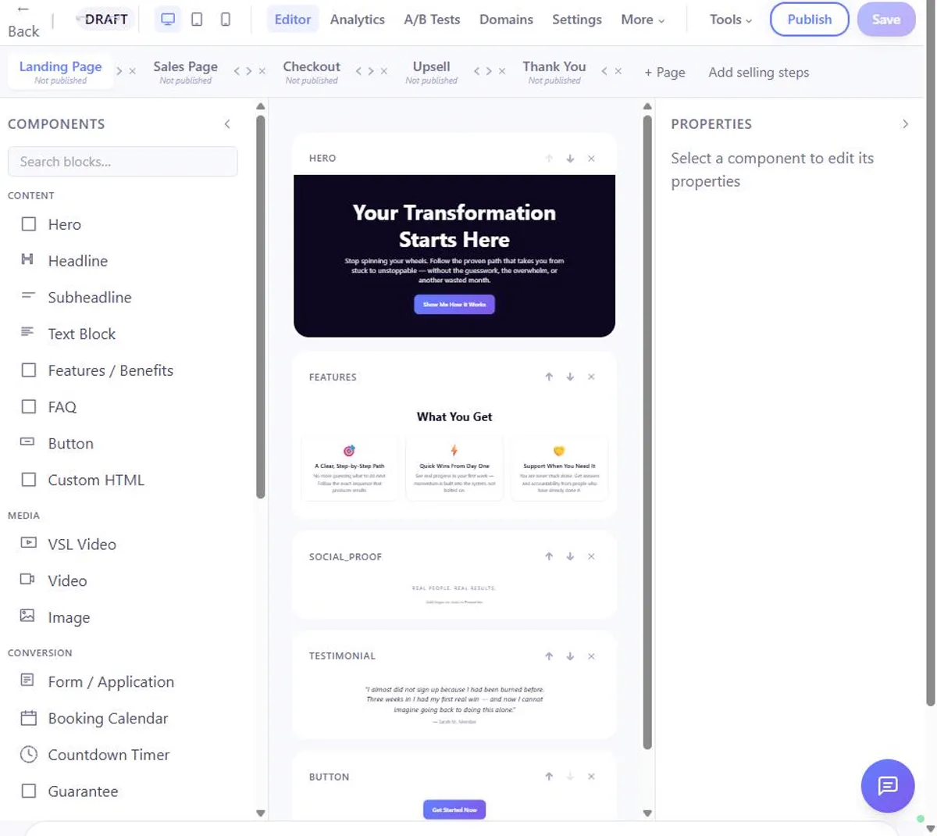Open the Analytics tab
The image size is (937, 836).
358,20
